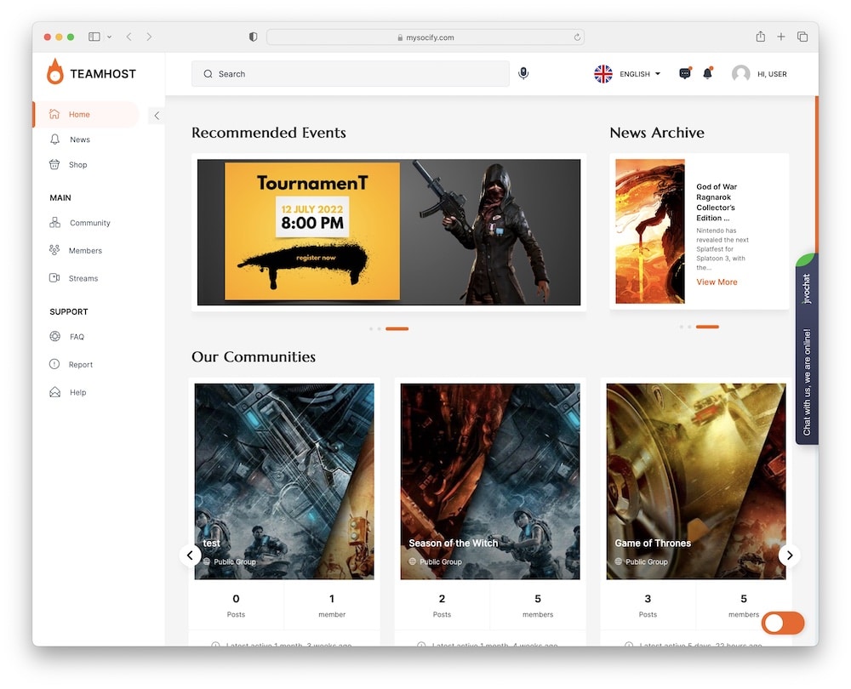Focus the Search input field

click(x=350, y=74)
